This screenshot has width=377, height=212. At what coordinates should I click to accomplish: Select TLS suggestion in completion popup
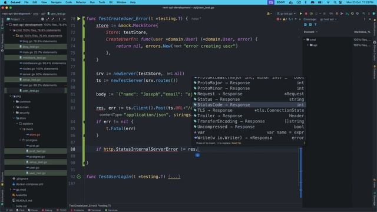pyautogui.click(x=249, y=110)
